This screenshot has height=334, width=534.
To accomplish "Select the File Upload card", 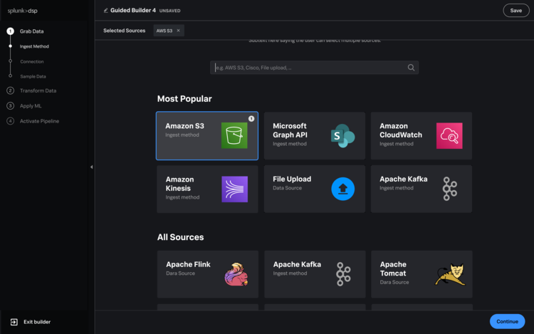I will [x=314, y=189].
